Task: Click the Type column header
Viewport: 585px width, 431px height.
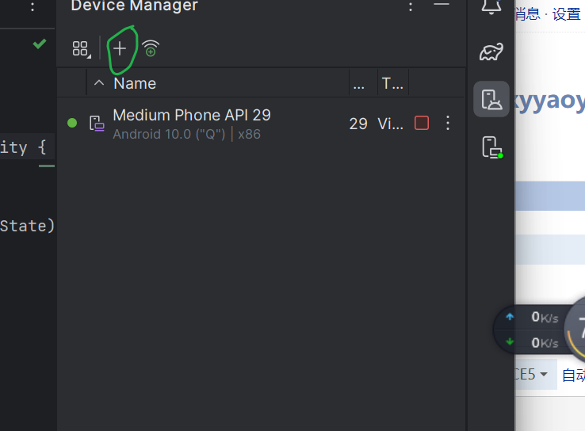Action: pos(392,83)
